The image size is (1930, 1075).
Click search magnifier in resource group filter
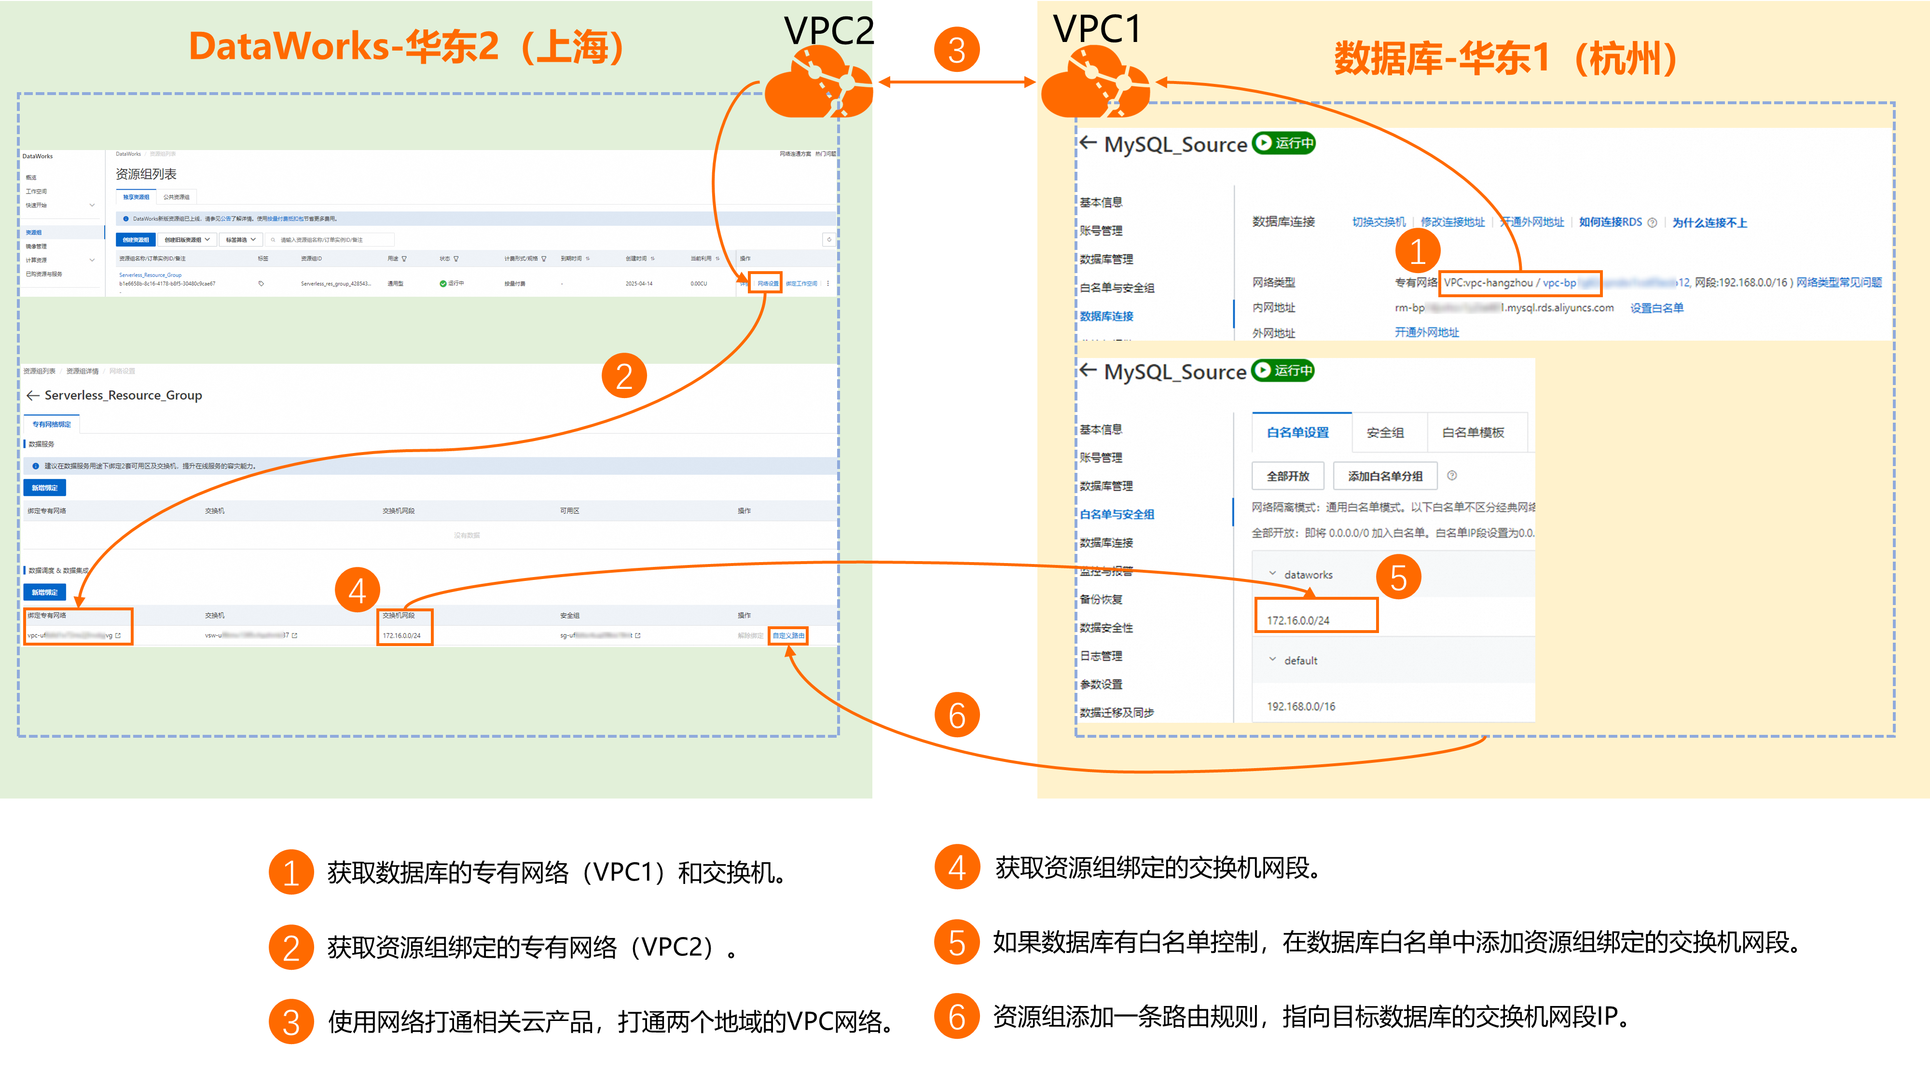tap(274, 240)
